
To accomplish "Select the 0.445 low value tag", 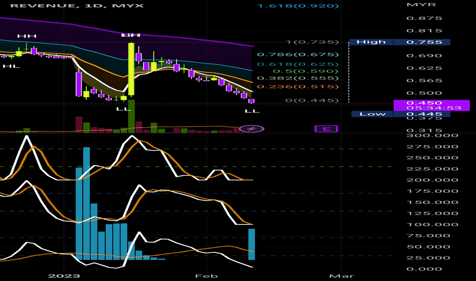I will click(422, 114).
